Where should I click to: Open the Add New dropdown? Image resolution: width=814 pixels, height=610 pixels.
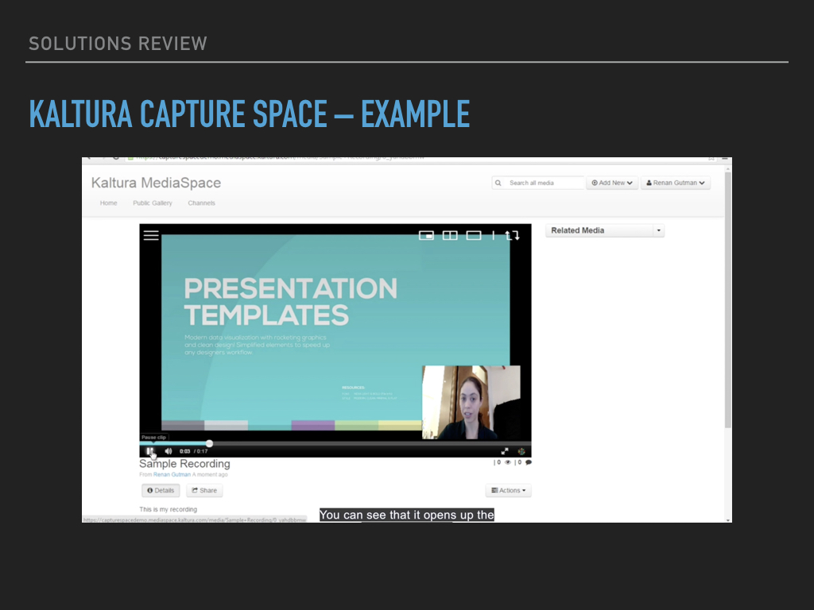pos(612,183)
